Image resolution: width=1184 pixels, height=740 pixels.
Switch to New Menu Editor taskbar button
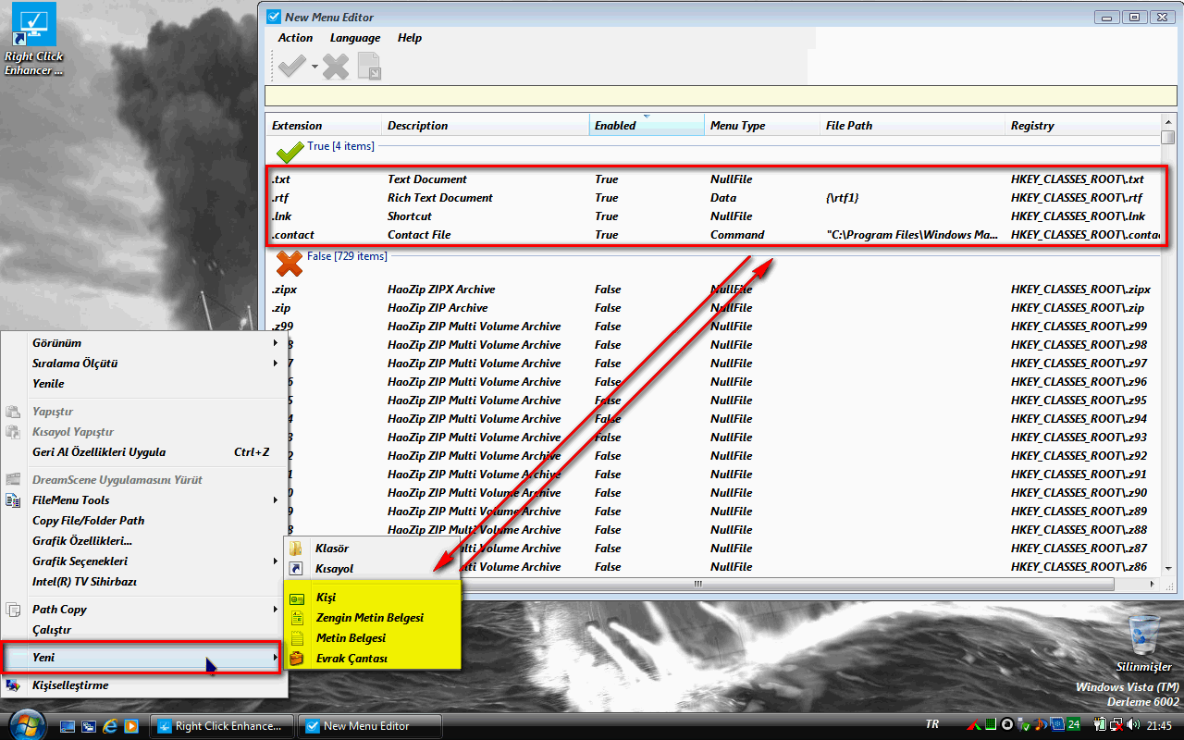click(370, 726)
